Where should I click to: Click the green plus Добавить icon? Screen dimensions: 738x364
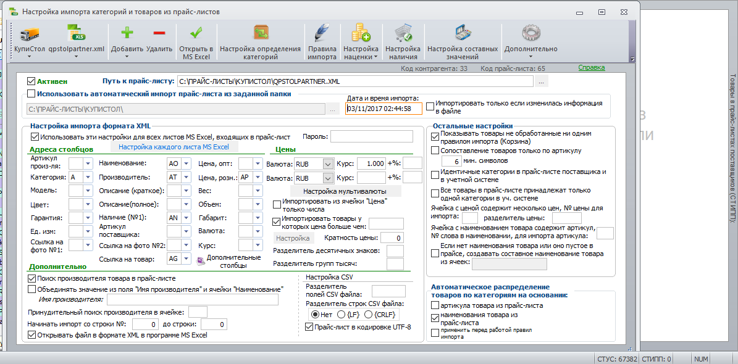coord(127,33)
